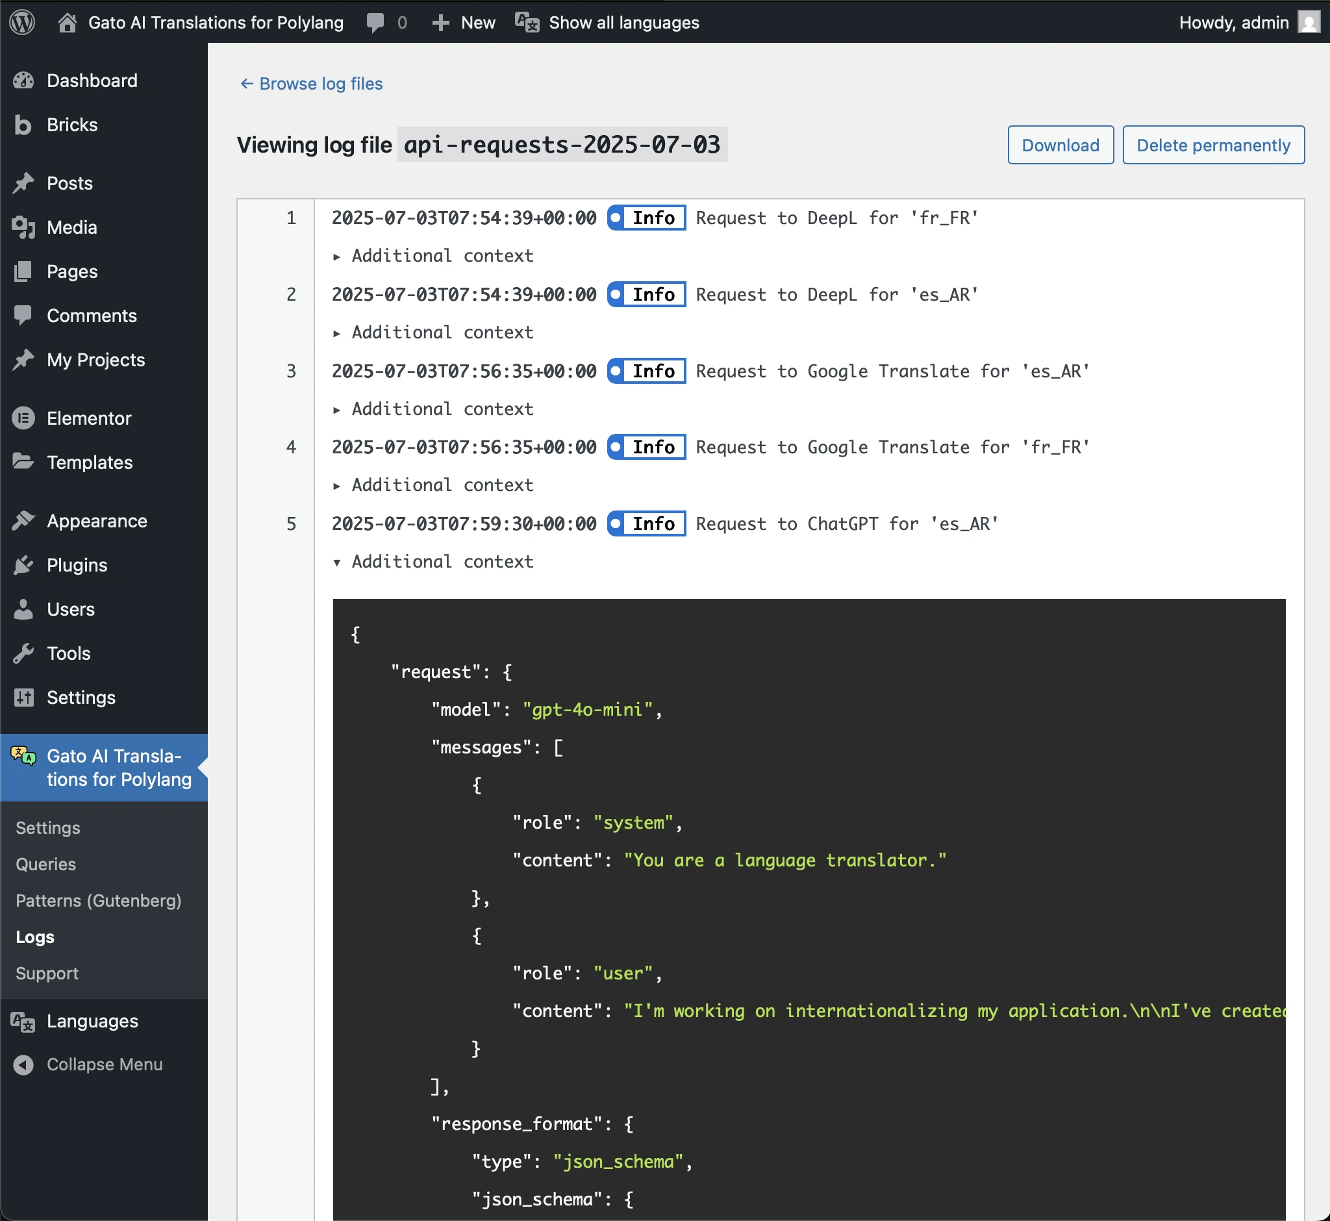The height and width of the screenshot is (1221, 1330).
Task: Collapse the admin menu
Action: 22,1064
